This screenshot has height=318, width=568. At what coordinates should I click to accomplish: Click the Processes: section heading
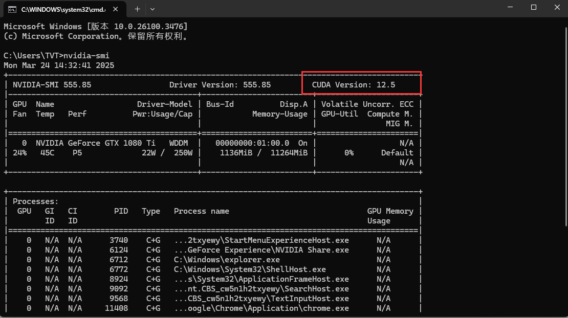[x=36, y=201]
